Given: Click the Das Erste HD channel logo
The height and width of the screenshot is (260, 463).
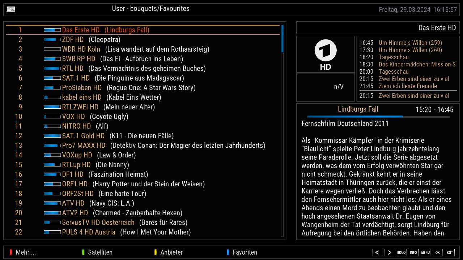Looking at the screenshot, I should coord(326,54).
